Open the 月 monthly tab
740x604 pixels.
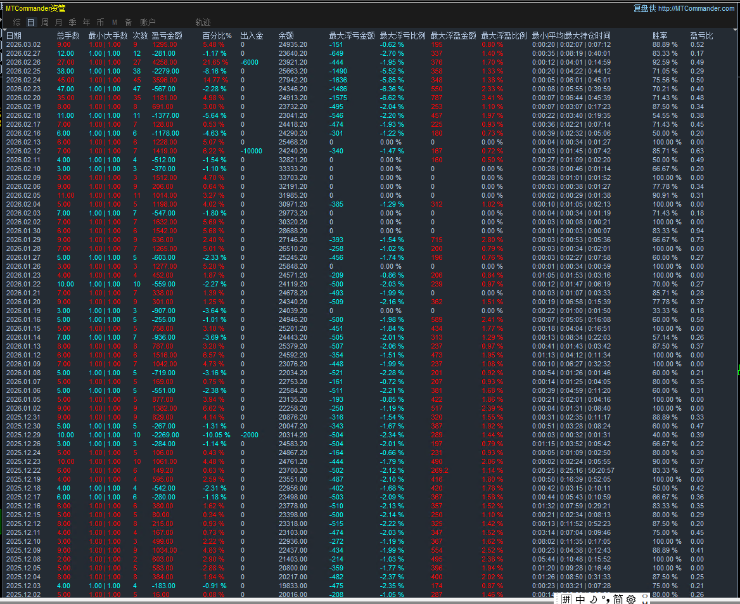point(58,22)
